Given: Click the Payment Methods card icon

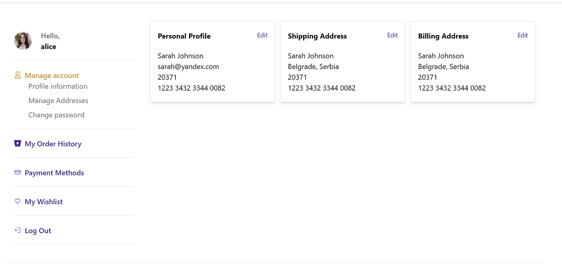Looking at the screenshot, I should coord(17,172).
